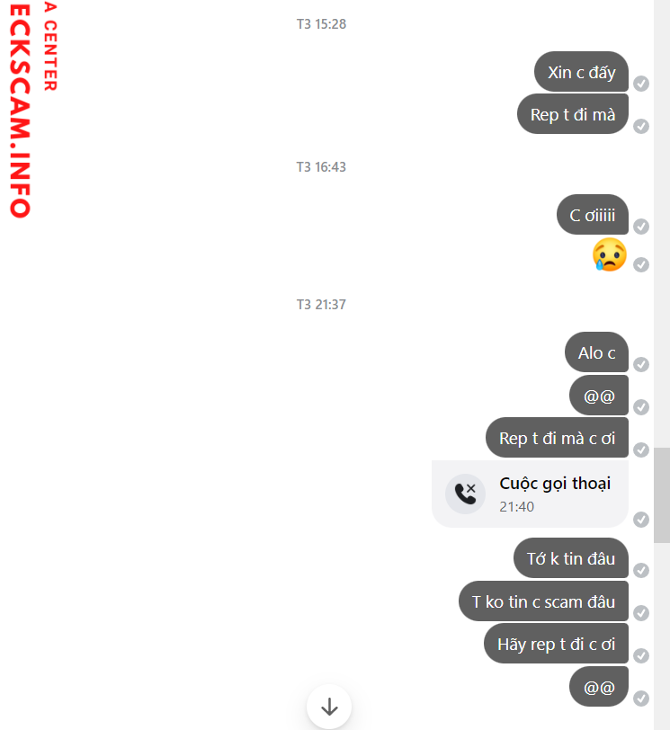
Task: Click the 'T3 21:37' timestamp label
Action: point(321,305)
